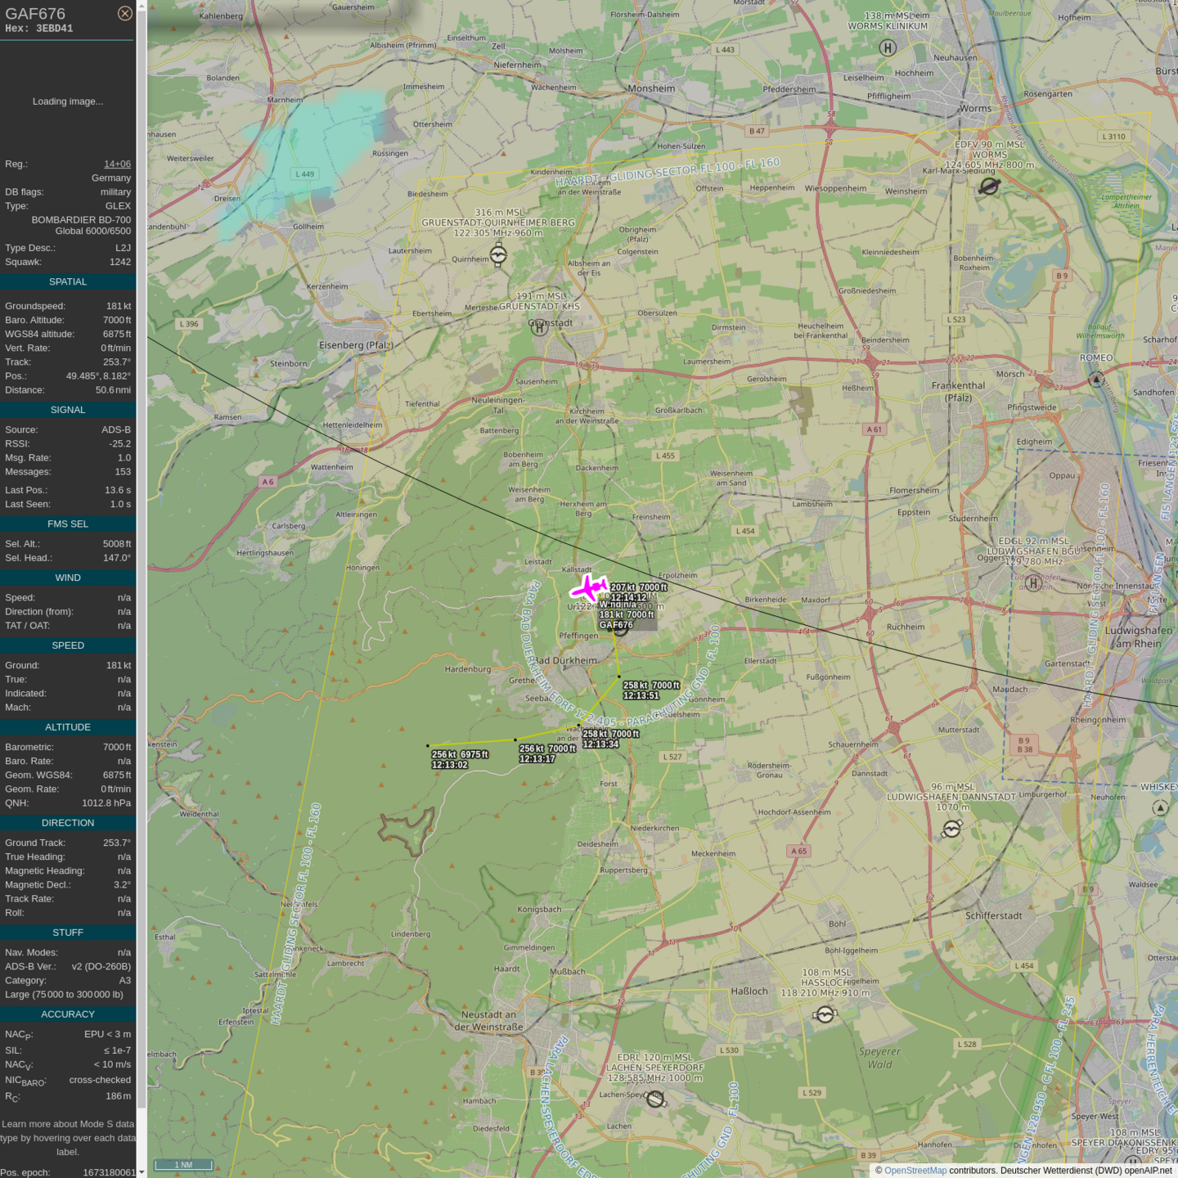1178x1178 pixels.
Task: Select the Hassloch glider airfield icon
Action: coord(825,1014)
